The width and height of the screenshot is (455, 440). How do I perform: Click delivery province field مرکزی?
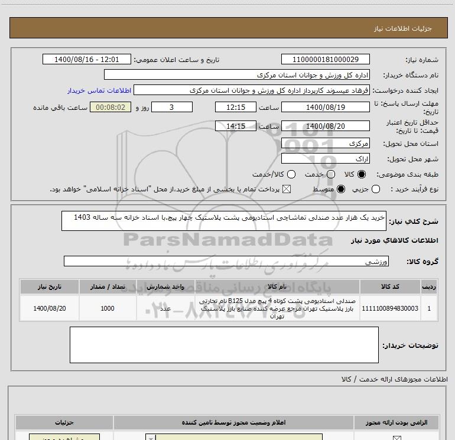[x=325, y=144]
